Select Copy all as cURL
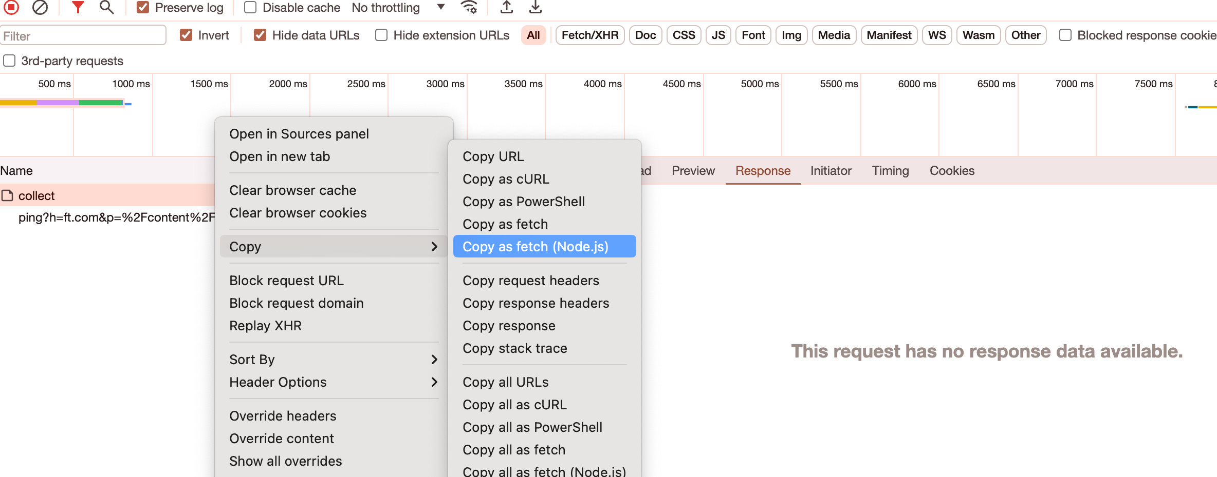 (x=544, y=405)
